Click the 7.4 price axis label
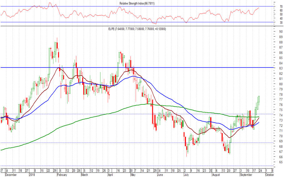 (281, 115)
